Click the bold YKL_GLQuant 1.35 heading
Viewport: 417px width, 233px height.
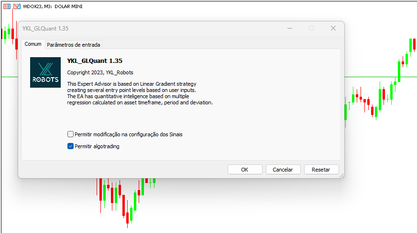95,61
